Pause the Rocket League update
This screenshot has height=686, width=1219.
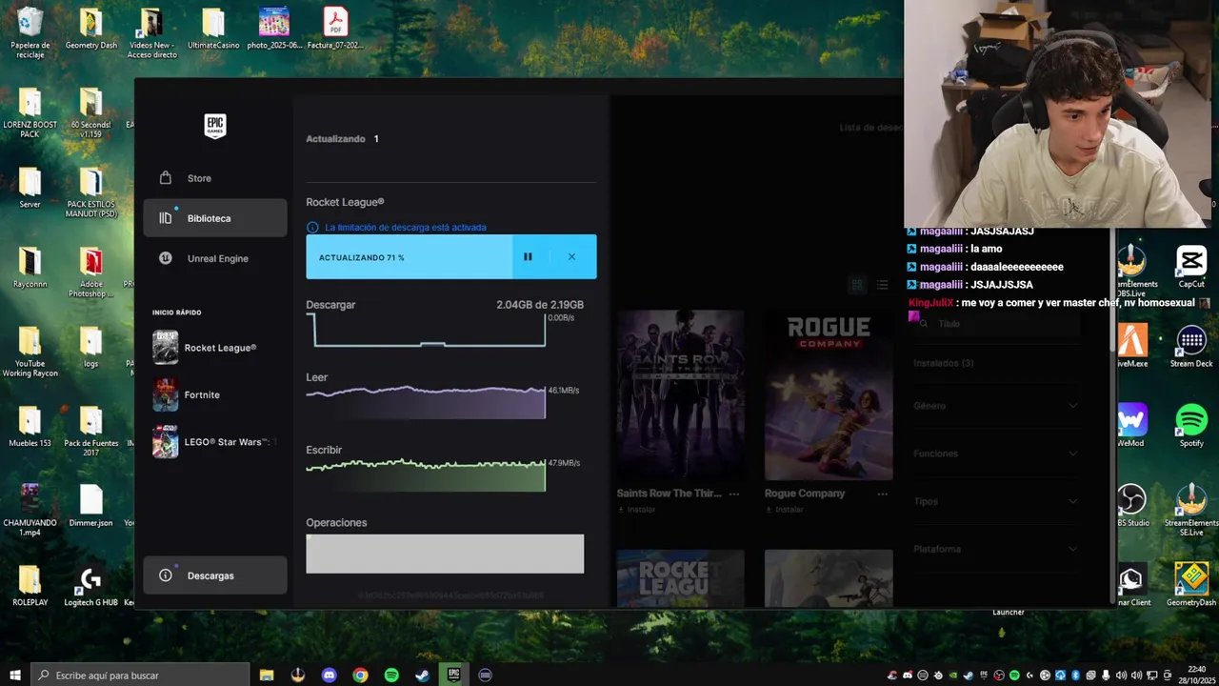(528, 257)
